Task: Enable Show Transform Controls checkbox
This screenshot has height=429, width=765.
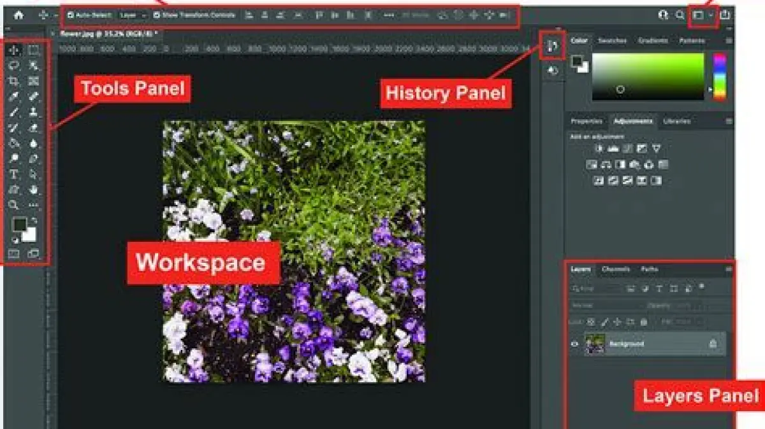Action: pos(157,15)
